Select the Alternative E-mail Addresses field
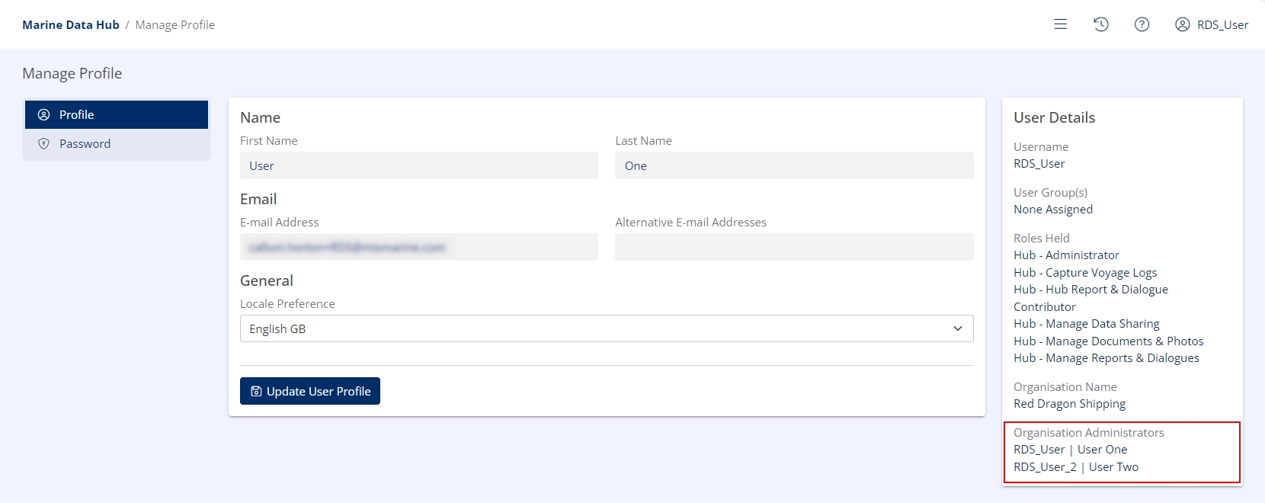This screenshot has width=1265, height=503. [793, 247]
